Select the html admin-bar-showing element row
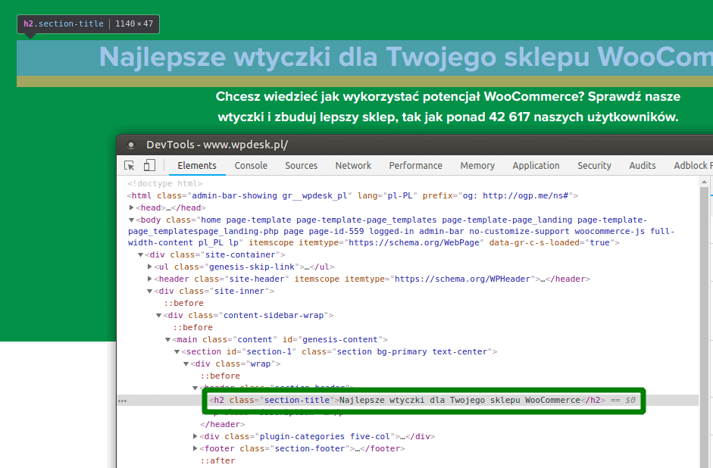The width and height of the screenshot is (713, 468). (x=352, y=196)
